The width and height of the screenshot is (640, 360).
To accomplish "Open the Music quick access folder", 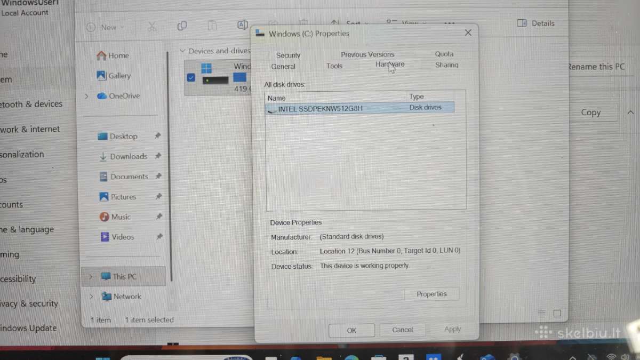I will pyautogui.click(x=115, y=217).
